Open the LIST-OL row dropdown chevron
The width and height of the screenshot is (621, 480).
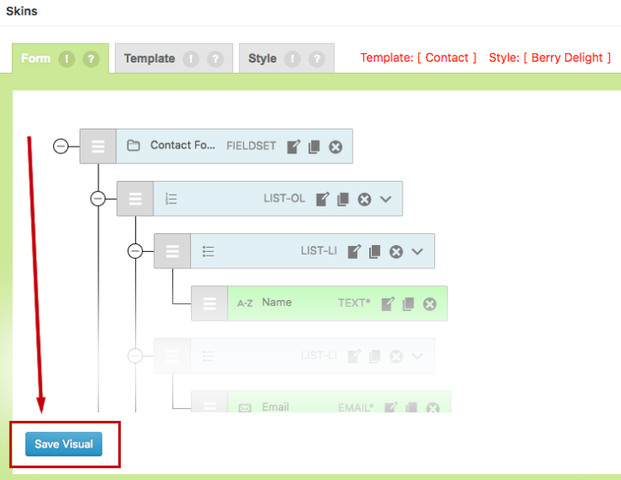385,199
